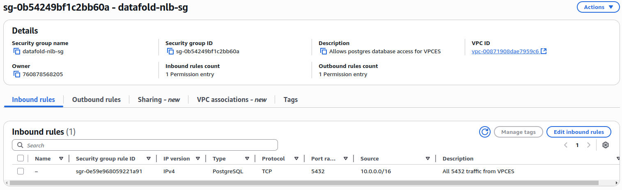Click the PostgreSQL type cell

coord(228,171)
